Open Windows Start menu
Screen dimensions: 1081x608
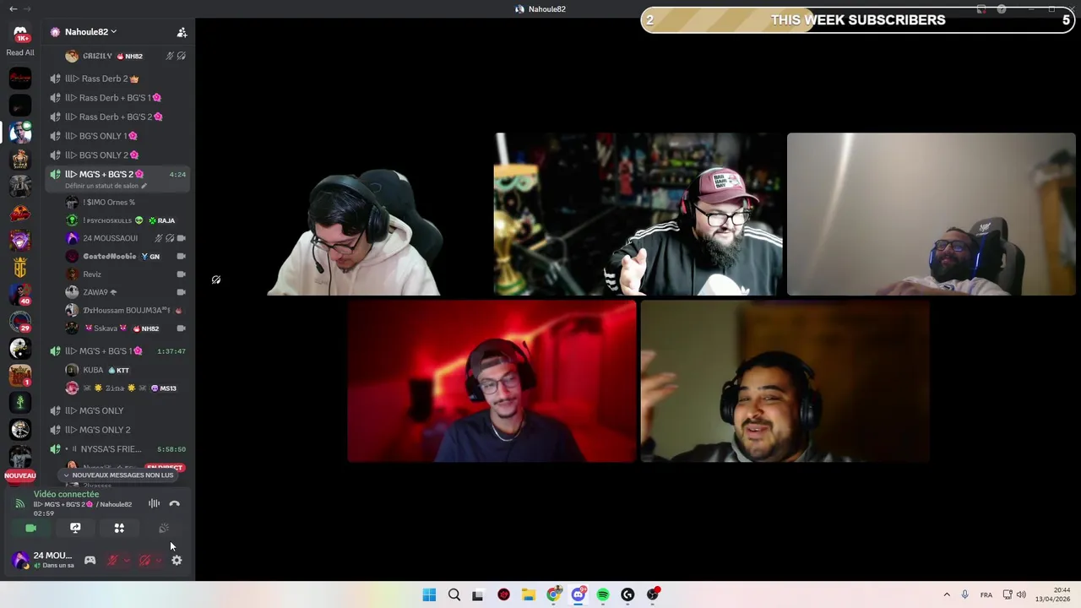[429, 594]
